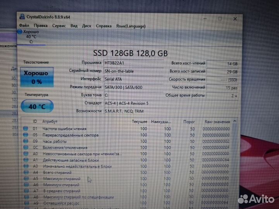Click status icon for attribute 09 row
This screenshot has width=279, height=209.
(26, 141)
